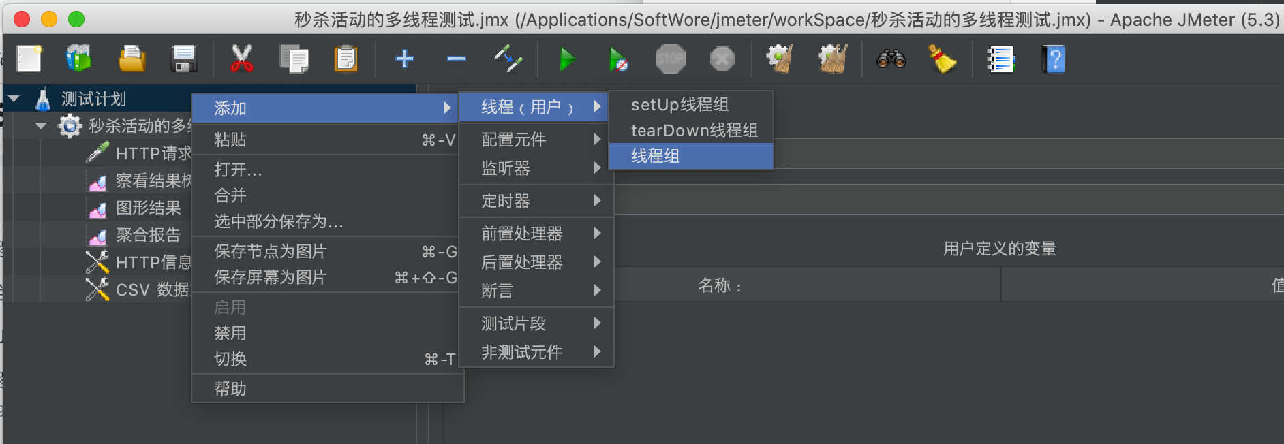
Task: Select the HTTP请求 sampler node
Action: point(153,153)
